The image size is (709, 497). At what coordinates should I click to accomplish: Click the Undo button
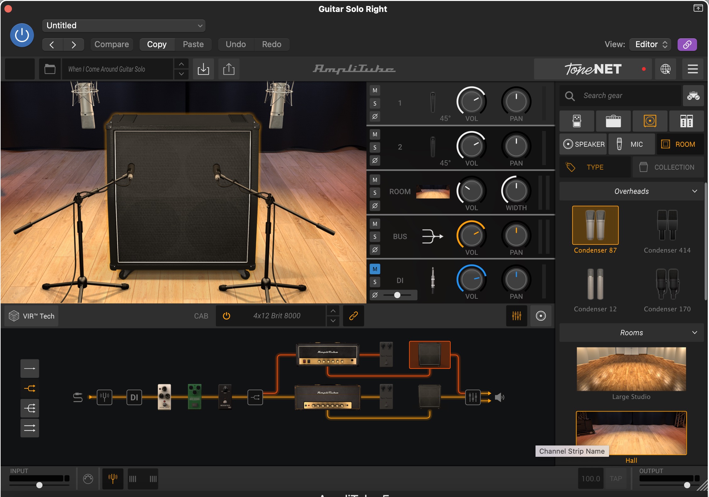click(x=236, y=44)
